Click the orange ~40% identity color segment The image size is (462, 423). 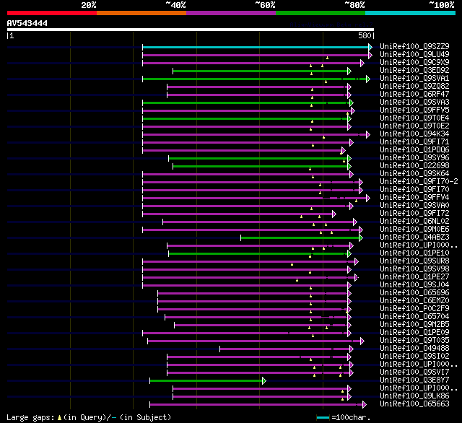pos(141,13)
